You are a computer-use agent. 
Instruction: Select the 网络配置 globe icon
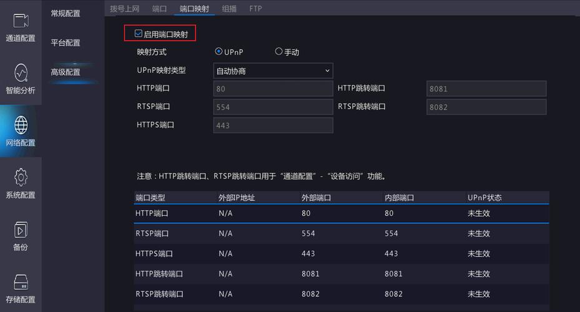[21, 125]
